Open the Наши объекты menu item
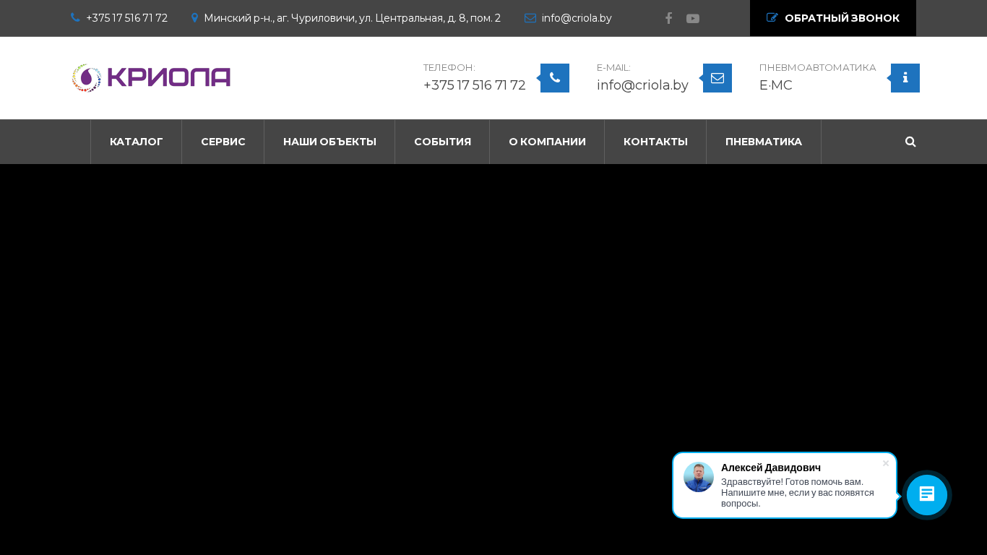This screenshot has width=987, height=555. click(329, 142)
